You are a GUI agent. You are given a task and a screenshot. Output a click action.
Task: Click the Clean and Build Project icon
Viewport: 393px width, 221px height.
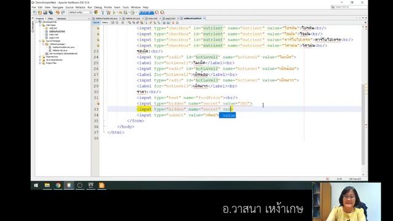pos(108,12)
